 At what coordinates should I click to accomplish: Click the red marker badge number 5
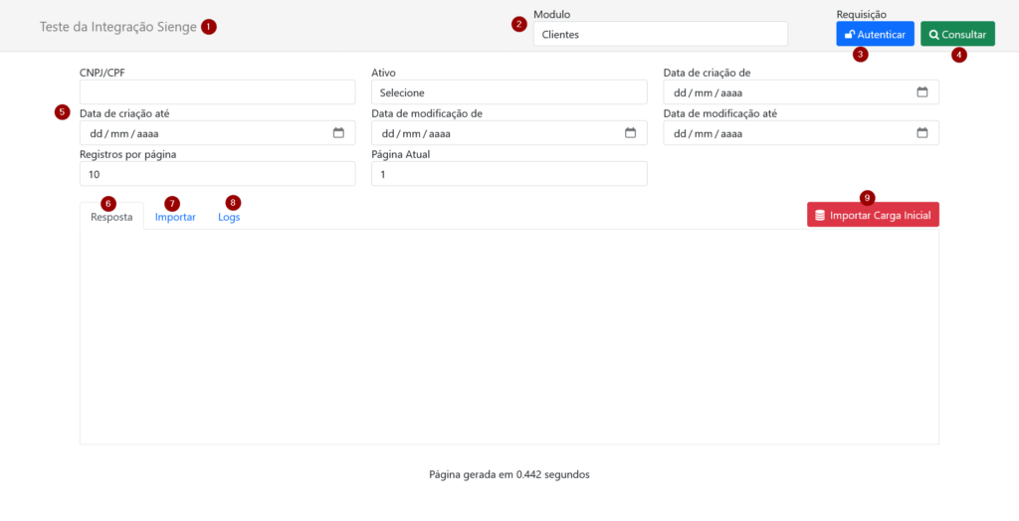63,112
